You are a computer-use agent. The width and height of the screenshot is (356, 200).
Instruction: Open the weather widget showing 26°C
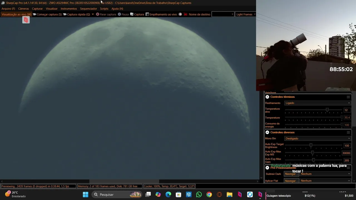pyautogui.click(x=16, y=194)
